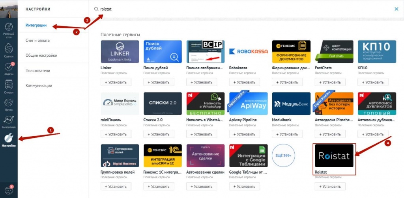Open the Автосделка Pinscher thumbnail

[334, 104]
